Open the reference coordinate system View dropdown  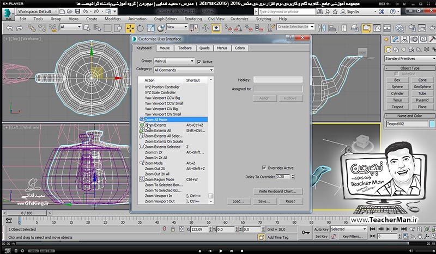(x=177, y=27)
